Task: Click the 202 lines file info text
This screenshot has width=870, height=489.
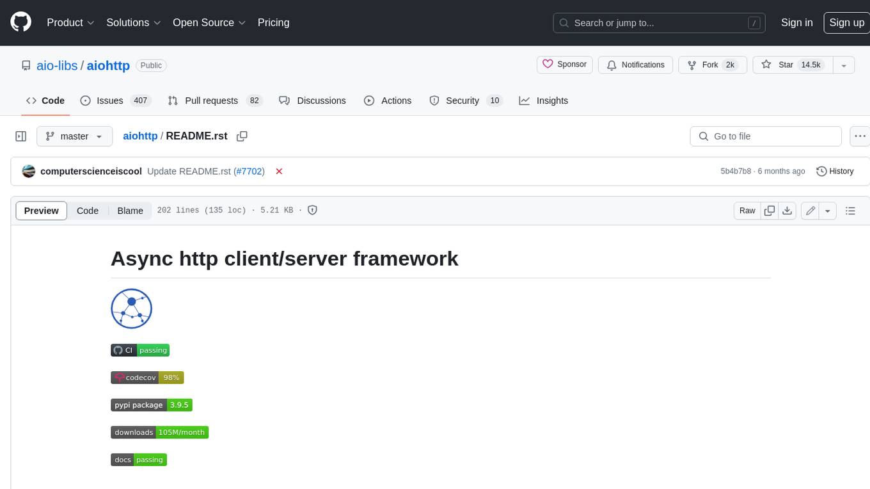Action: [225, 210]
